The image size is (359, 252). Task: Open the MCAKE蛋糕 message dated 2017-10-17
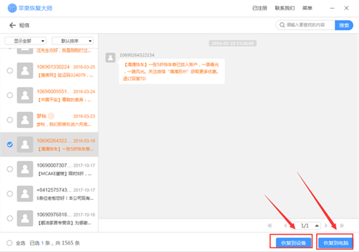49,169
